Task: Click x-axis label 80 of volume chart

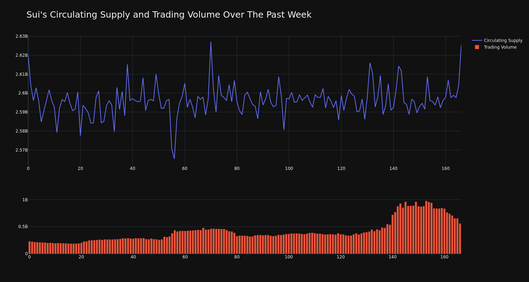Action: click(237, 257)
